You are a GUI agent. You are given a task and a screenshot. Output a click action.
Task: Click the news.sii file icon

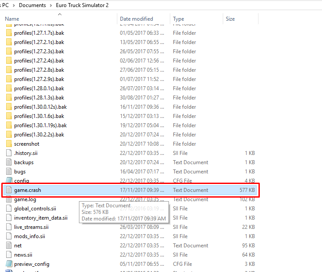point(9,254)
